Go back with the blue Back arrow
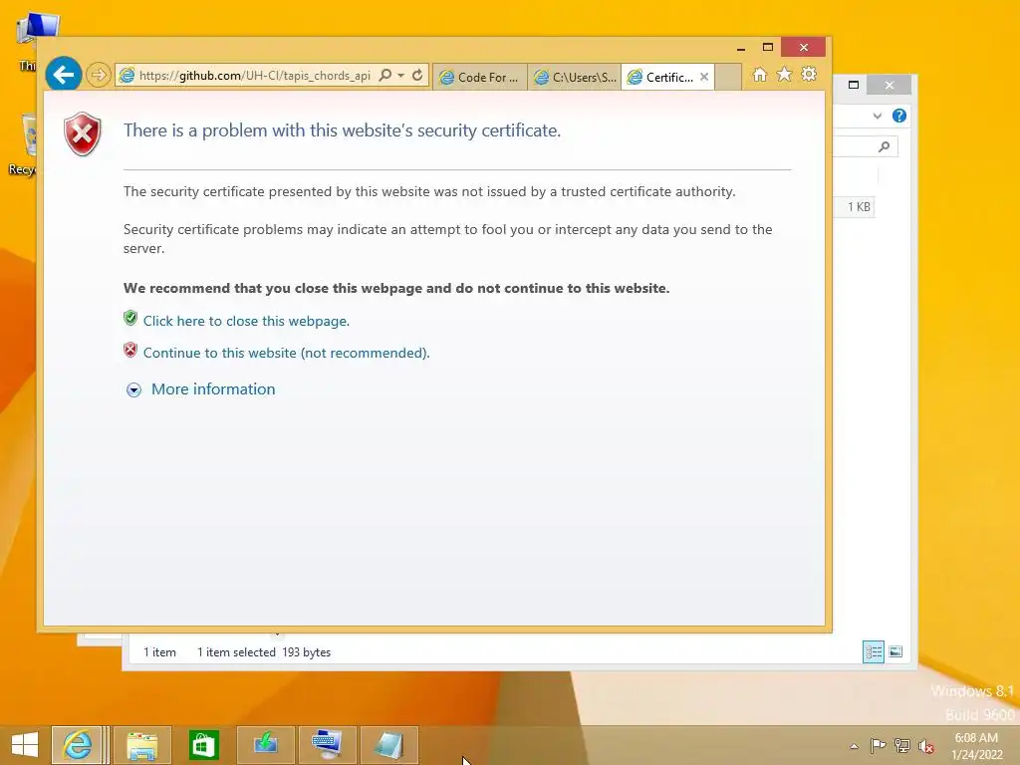The height and width of the screenshot is (765, 1020). (x=63, y=76)
